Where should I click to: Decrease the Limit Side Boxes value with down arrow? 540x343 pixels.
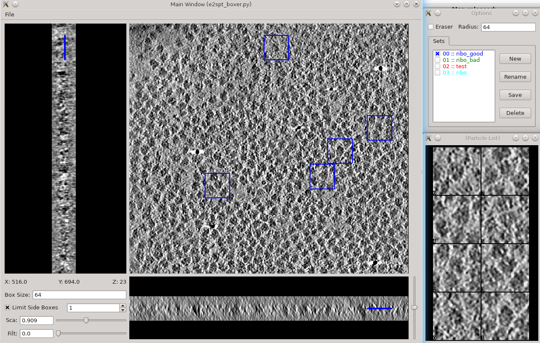[x=123, y=310]
